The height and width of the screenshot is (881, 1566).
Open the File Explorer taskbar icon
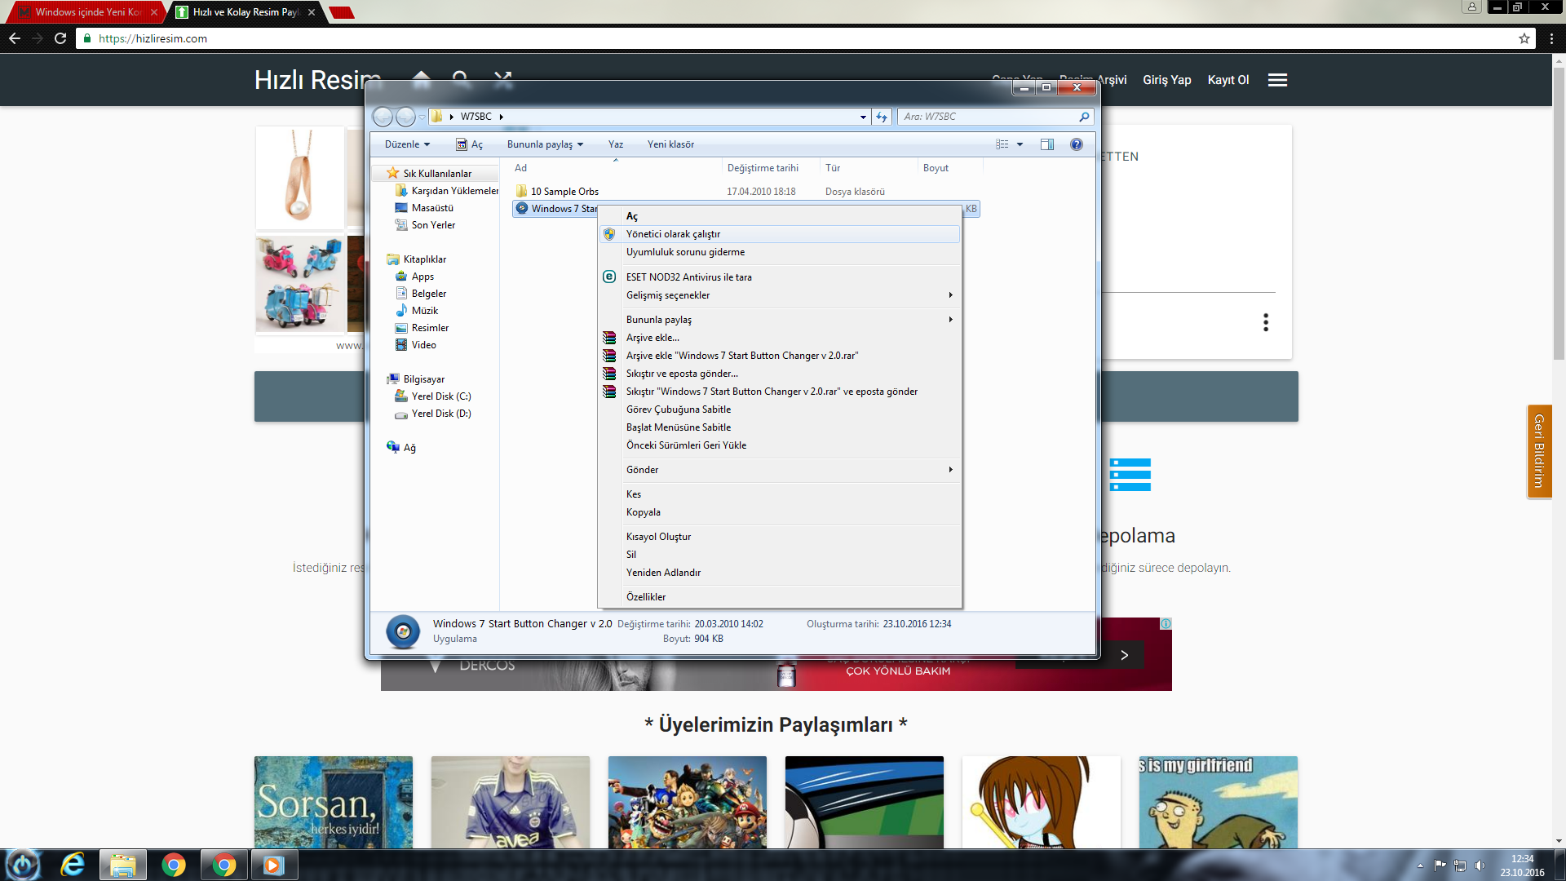123,865
